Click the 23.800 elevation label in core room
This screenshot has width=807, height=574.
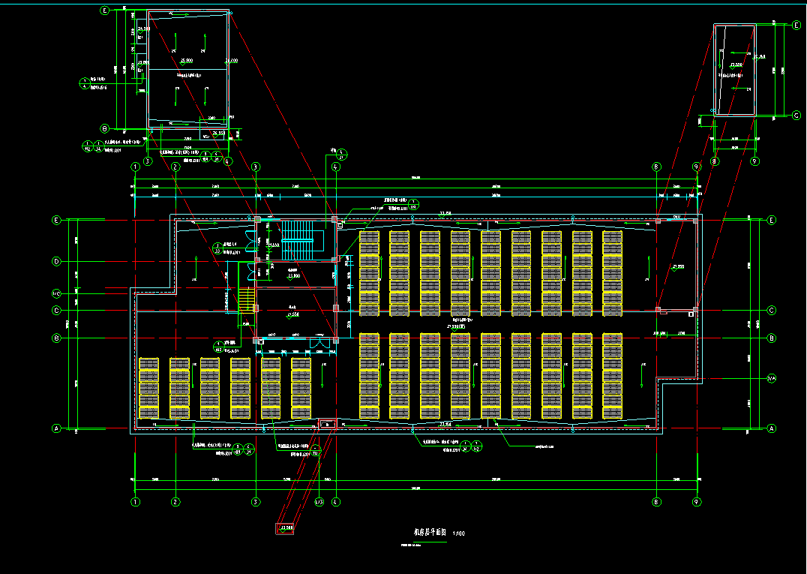pos(294,276)
